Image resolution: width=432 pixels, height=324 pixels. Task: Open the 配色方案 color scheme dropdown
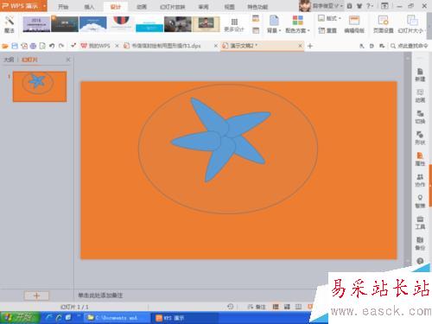point(297,24)
